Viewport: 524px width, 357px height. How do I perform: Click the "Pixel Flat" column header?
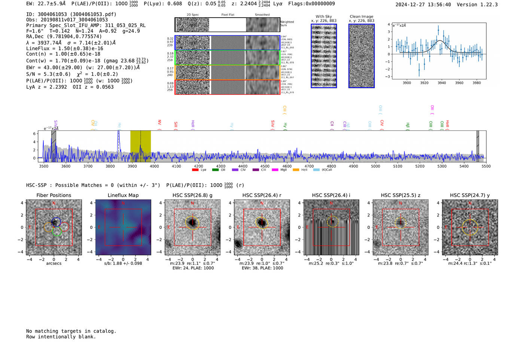click(228, 15)
